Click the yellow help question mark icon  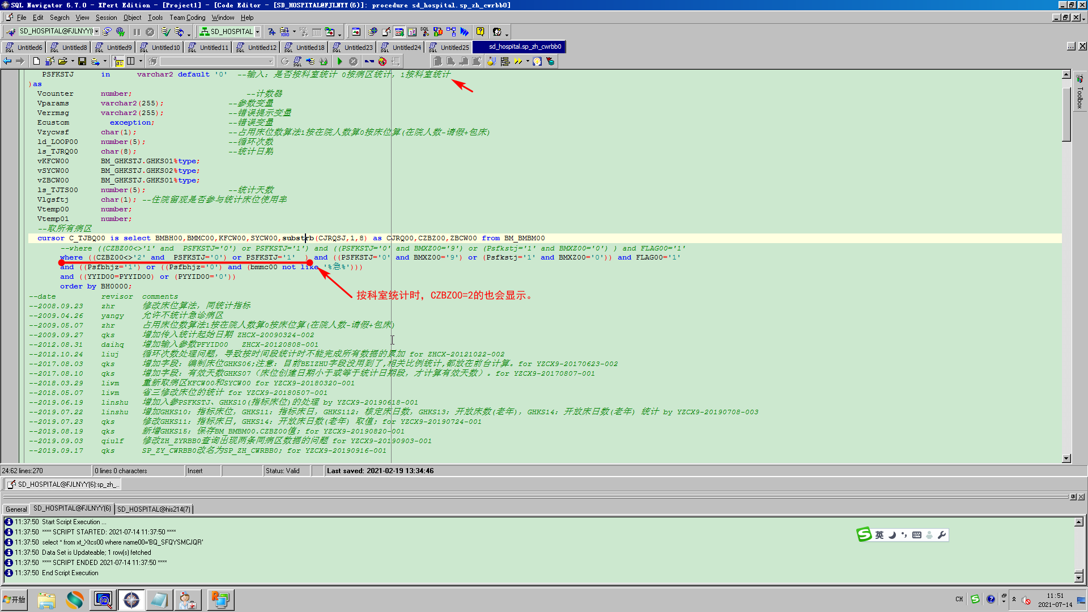coord(480,32)
